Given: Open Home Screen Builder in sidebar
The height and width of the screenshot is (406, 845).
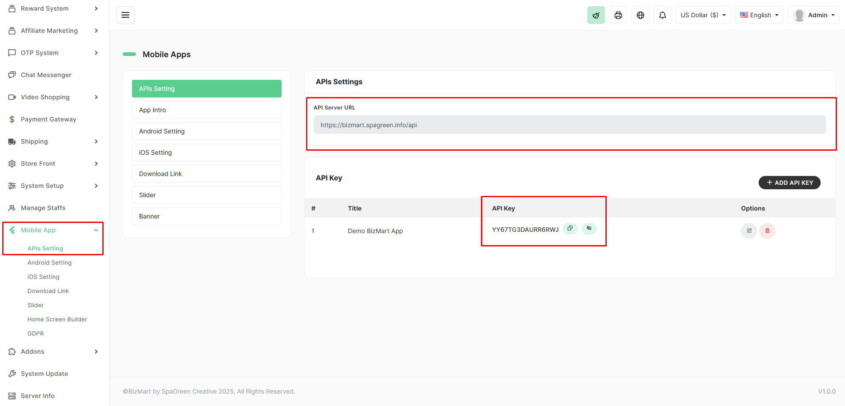Looking at the screenshot, I should coord(57,319).
